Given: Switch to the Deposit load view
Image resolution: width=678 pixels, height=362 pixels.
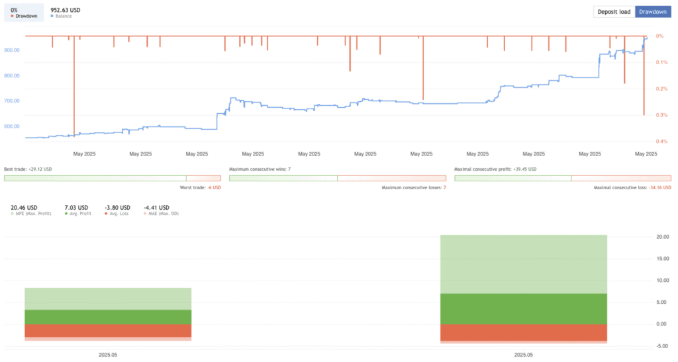Looking at the screenshot, I should 614,12.
